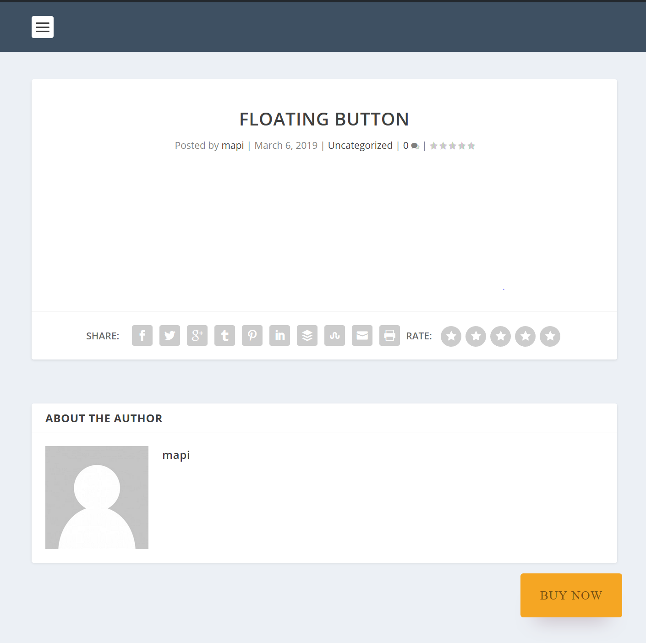Click the 0 comments link

[406, 145]
